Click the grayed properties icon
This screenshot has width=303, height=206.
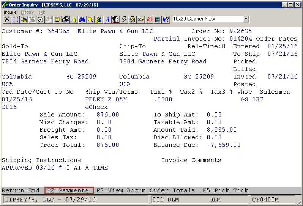tap(49, 19)
